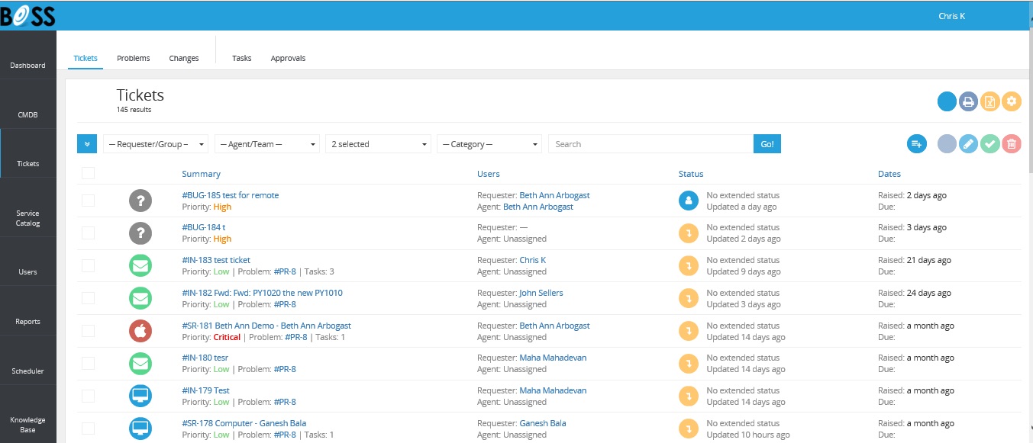Viewport: 1033px width, 443px height.
Task: Open the Approvals tab
Action: [288, 58]
